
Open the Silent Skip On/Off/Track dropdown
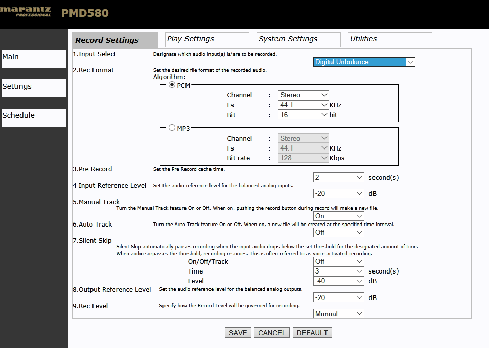[338, 261]
